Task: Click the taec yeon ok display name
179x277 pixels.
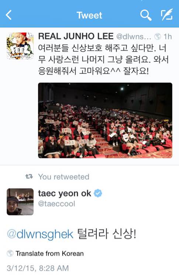Action: pyautogui.click(x=65, y=194)
